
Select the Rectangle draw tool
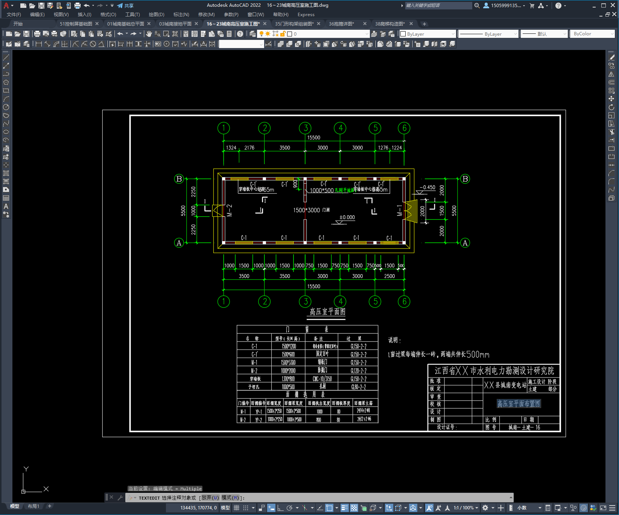coord(6,91)
